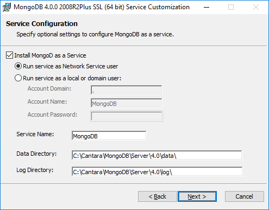Proceed with the Next button

(197, 196)
